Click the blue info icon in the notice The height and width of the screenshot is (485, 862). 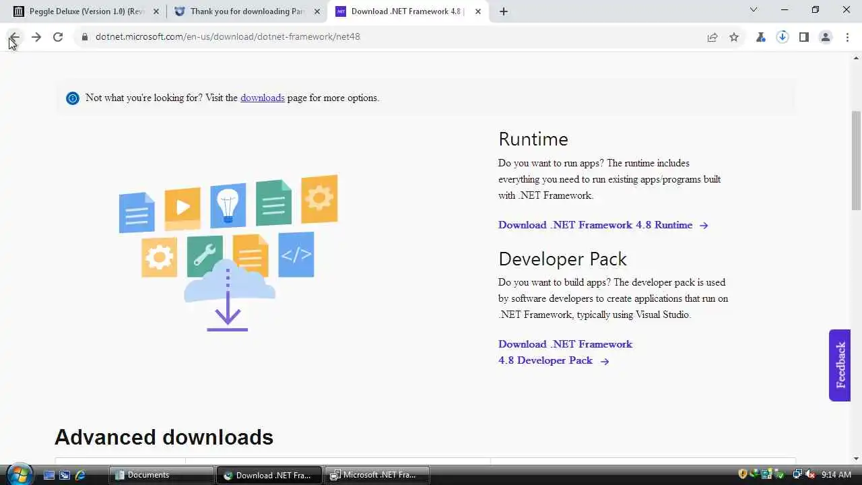click(x=73, y=98)
